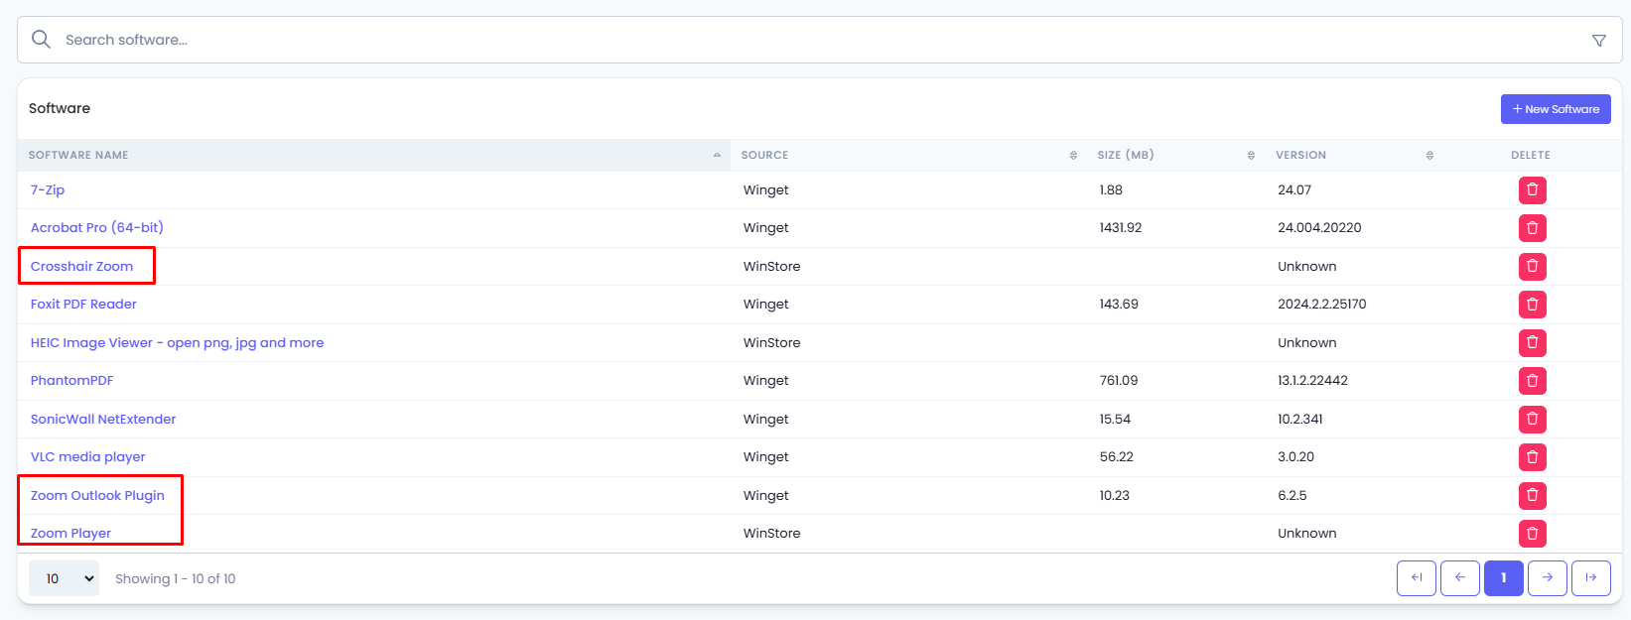Open HEIC Image Viewer link
Screen dimensions: 1631x620
(177, 342)
